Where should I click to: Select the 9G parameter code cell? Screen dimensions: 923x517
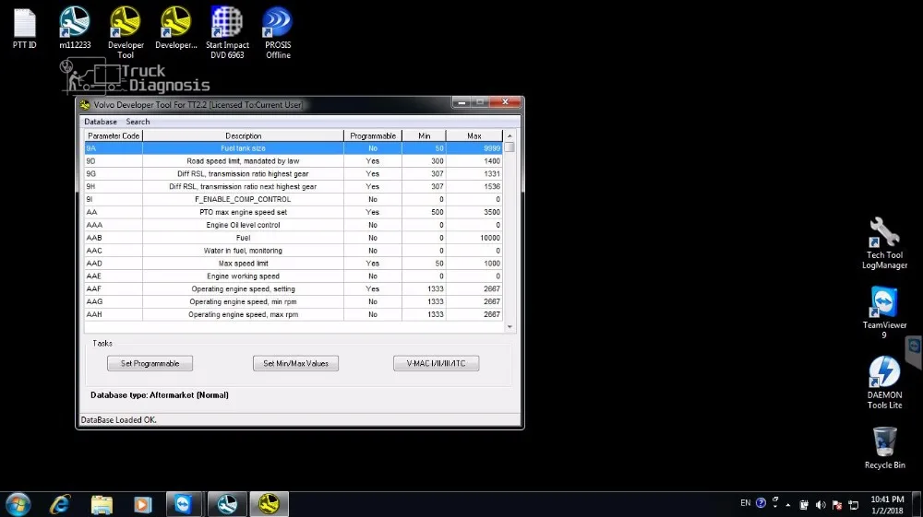pyautogui.click(x=113, y=174)
